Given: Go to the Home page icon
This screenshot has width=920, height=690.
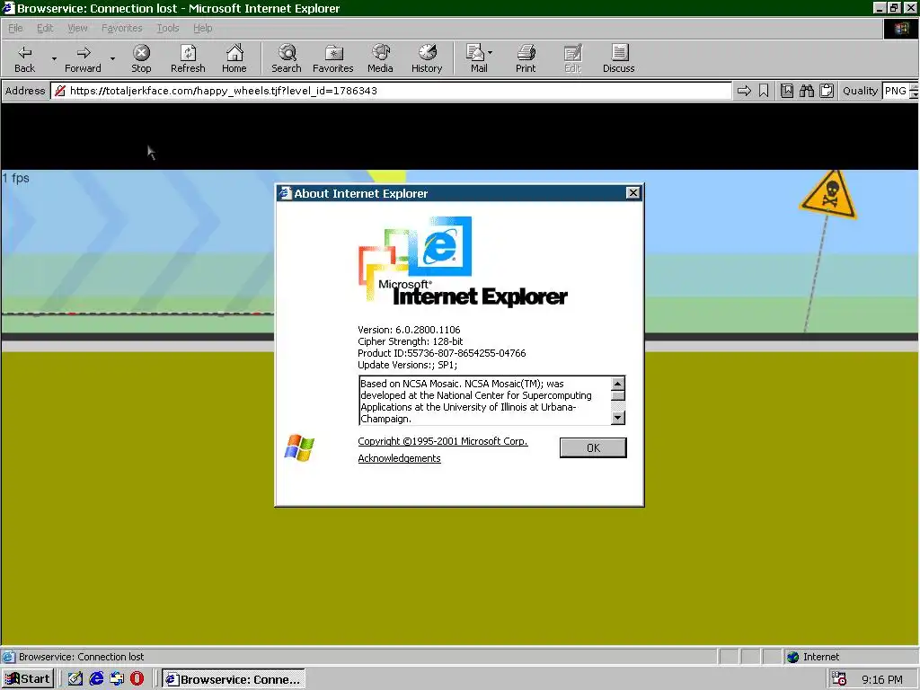Looking at the screenshot, I should 234,53.
